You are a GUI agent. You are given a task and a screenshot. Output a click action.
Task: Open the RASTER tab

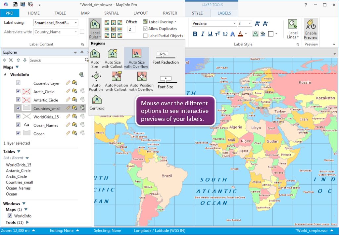pos(170,13)
